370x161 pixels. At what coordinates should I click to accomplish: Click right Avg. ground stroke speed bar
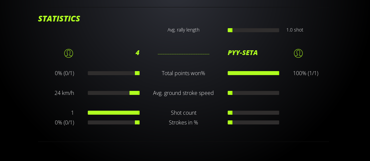coord(253,93)
